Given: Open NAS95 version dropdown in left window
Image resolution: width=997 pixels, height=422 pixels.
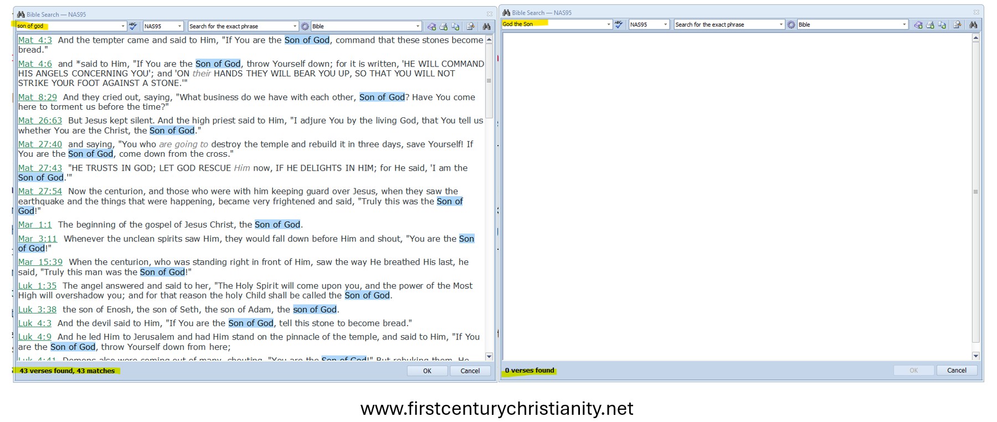Looking at the screenshot, I should coord(179,27).
